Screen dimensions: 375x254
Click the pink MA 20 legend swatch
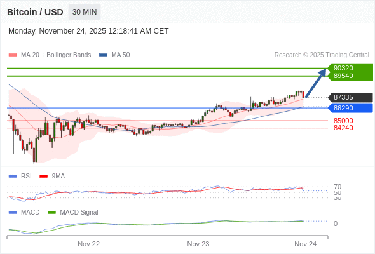point(13,55)
